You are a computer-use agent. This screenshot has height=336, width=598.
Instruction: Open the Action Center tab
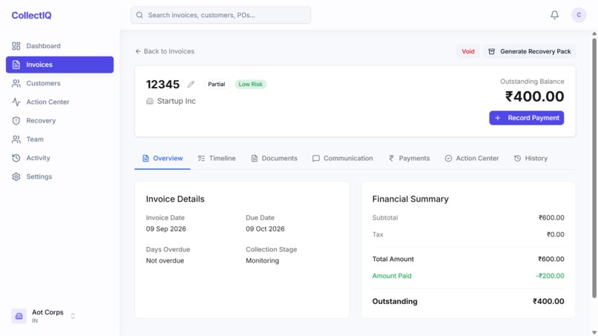tap(472, 158)
